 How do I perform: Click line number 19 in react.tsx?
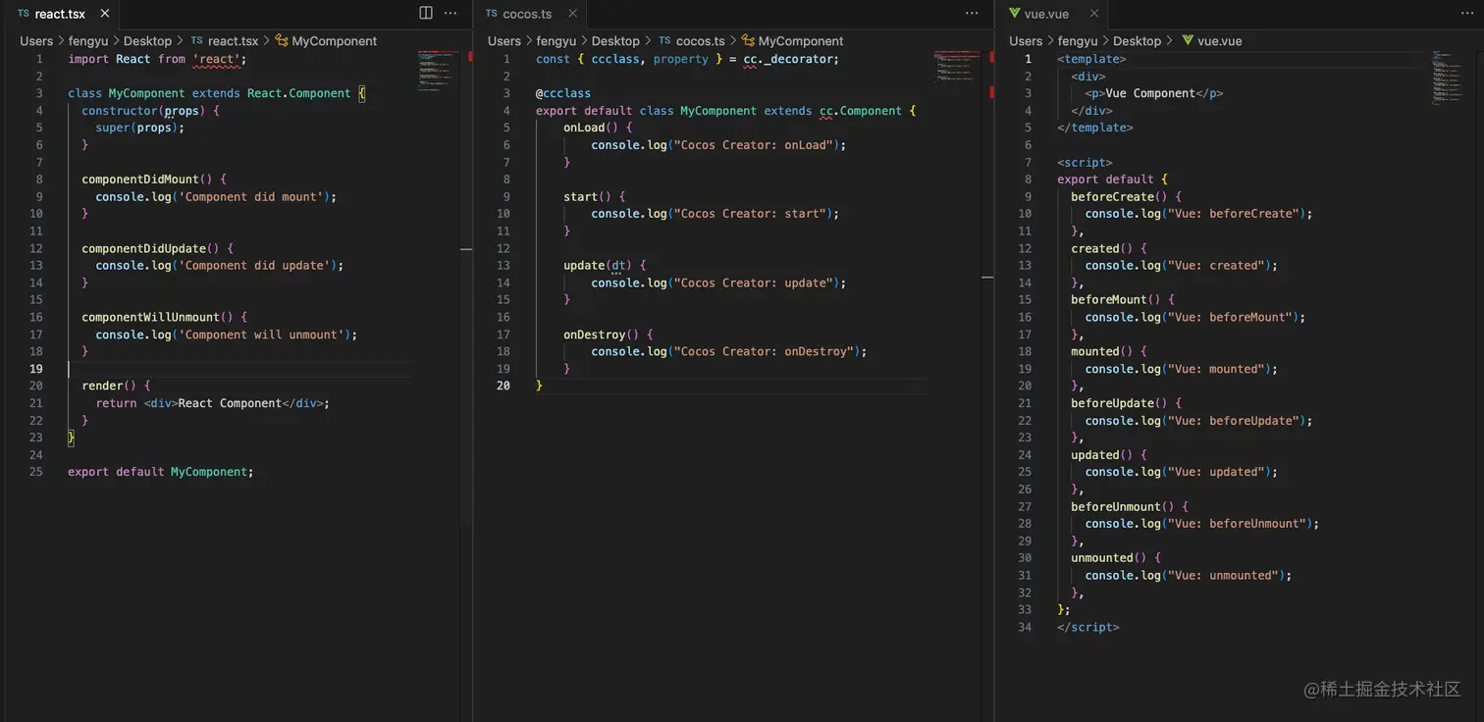(36, 369)
